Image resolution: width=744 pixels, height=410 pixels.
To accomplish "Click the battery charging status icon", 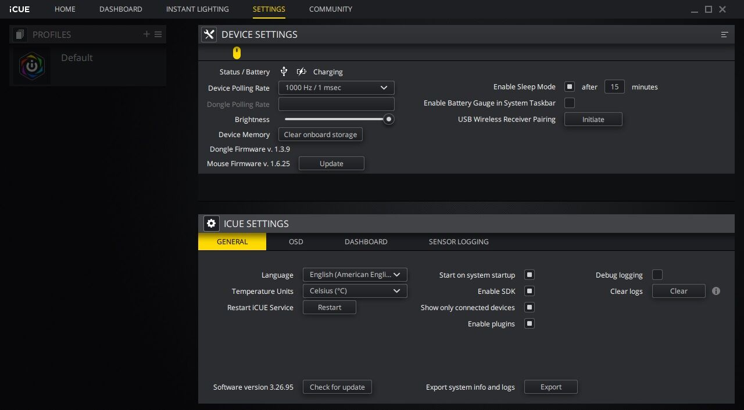I will (x=301, y=71).
